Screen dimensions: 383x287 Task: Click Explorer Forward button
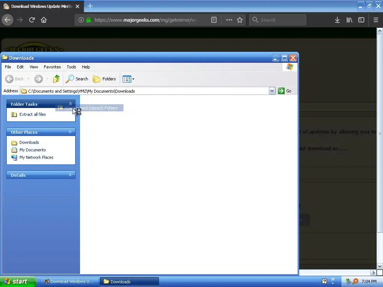coord(39,79)
